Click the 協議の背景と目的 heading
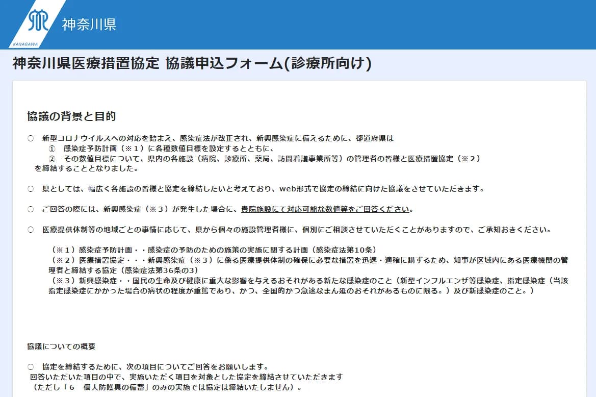This screenshot has height=397, width=596. pyautogui.click(x=71, y=116)
